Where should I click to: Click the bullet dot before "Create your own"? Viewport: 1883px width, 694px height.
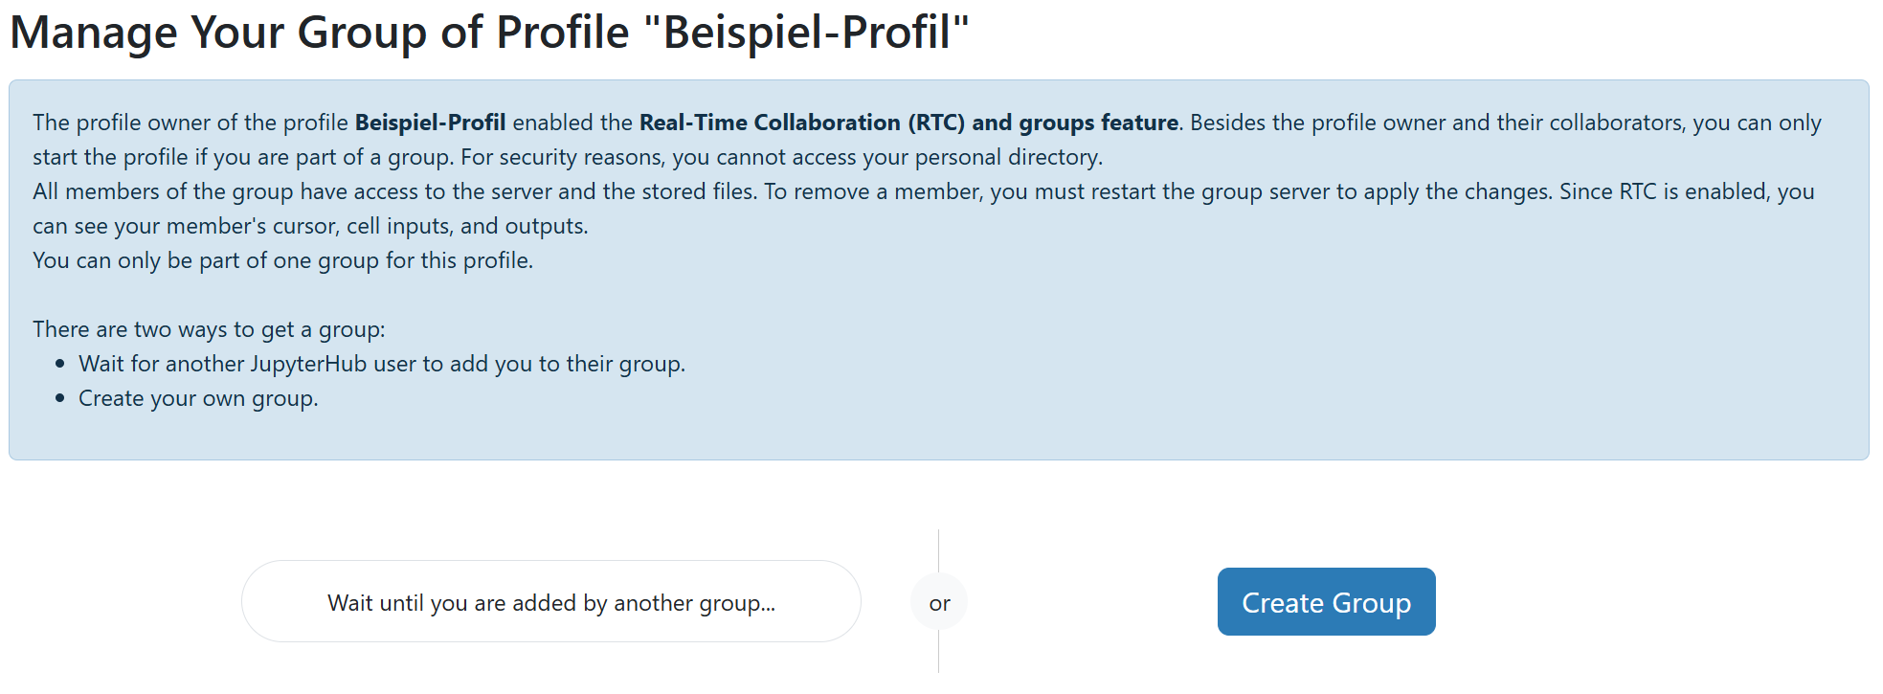pos(60,398)
